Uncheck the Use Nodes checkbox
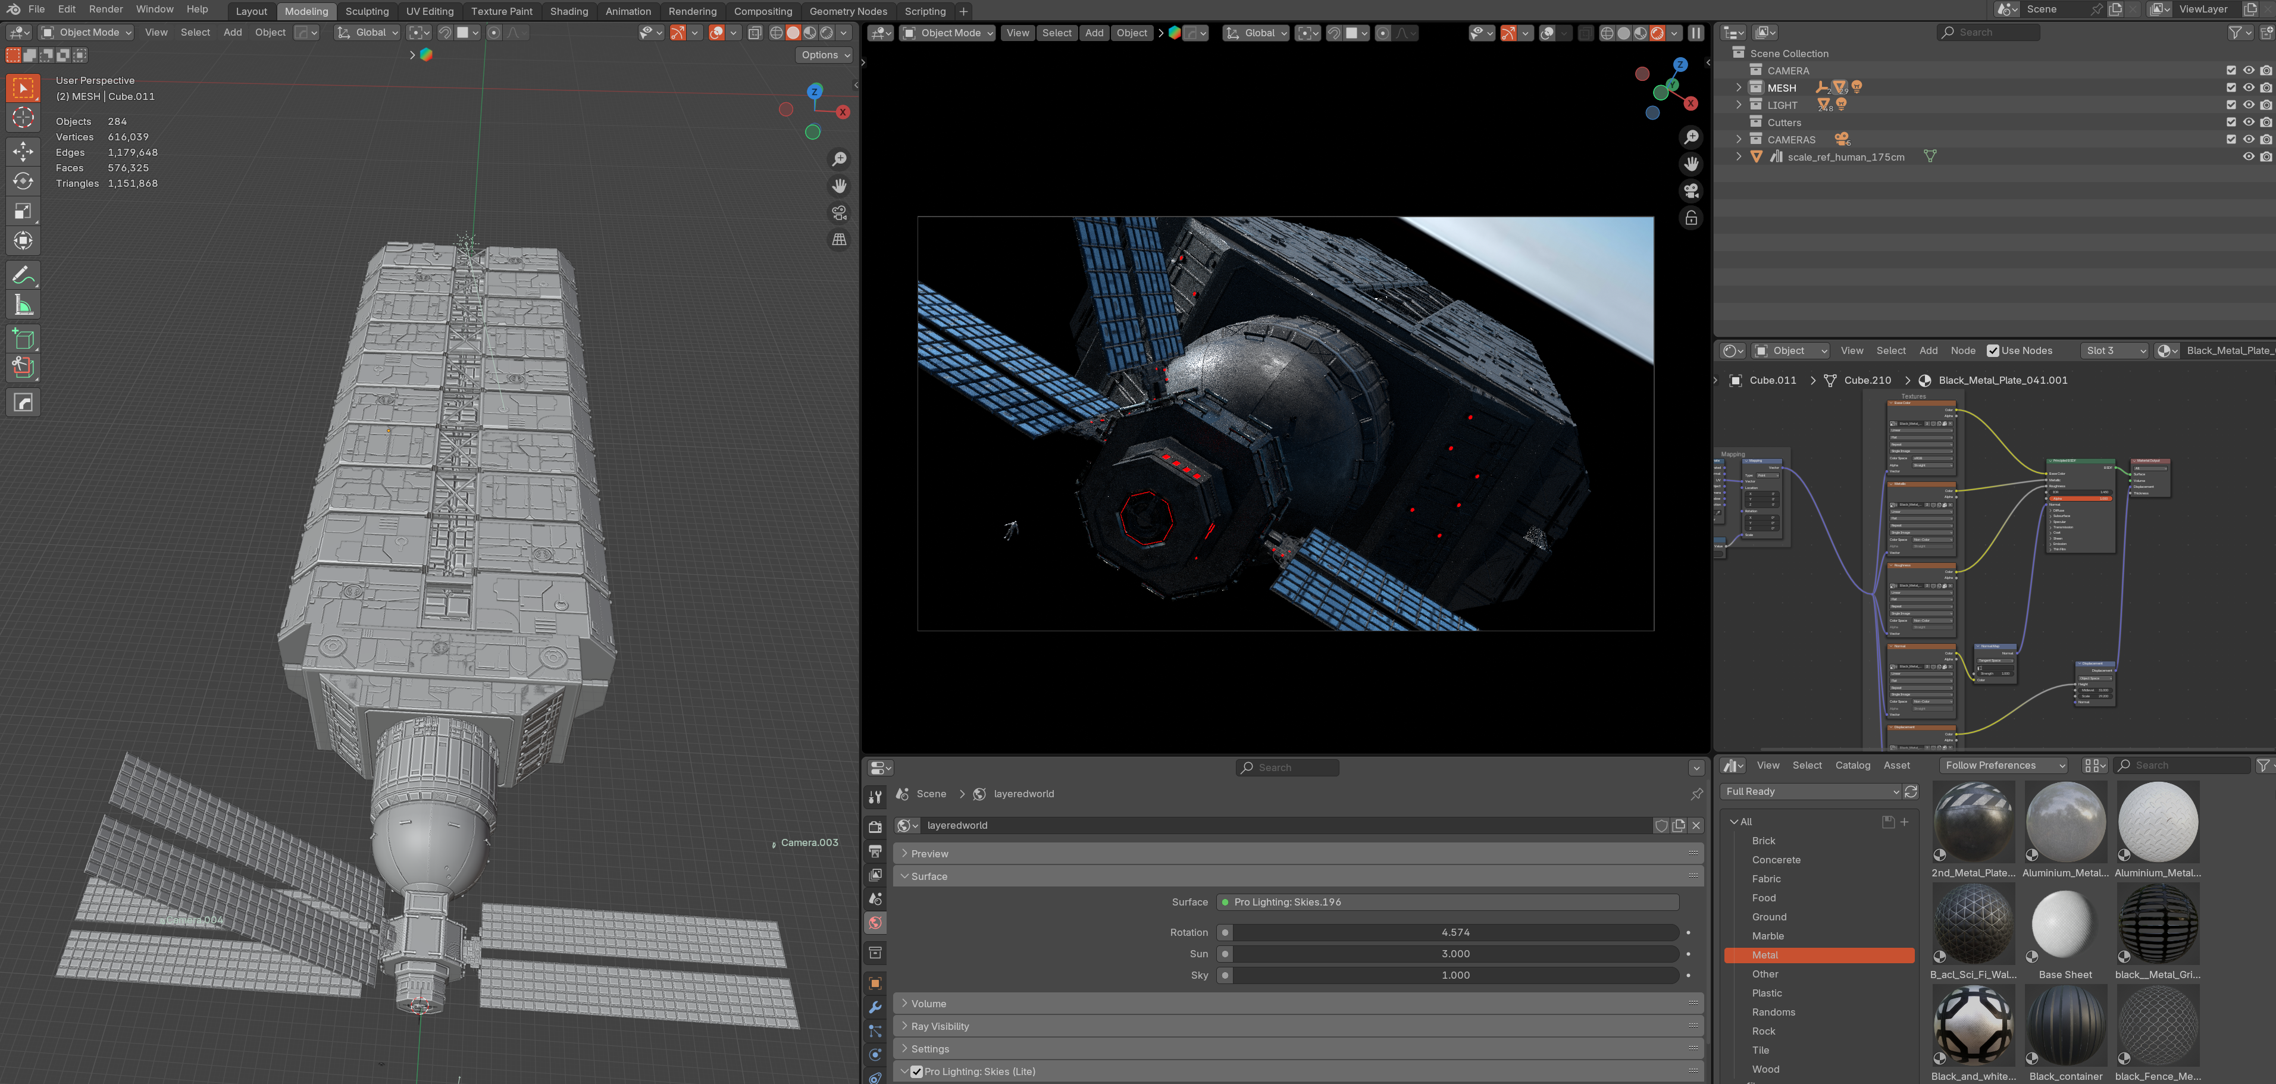Viewport: 2276px width, 1084px height. pyautogui.click(x=1992, y=351)
